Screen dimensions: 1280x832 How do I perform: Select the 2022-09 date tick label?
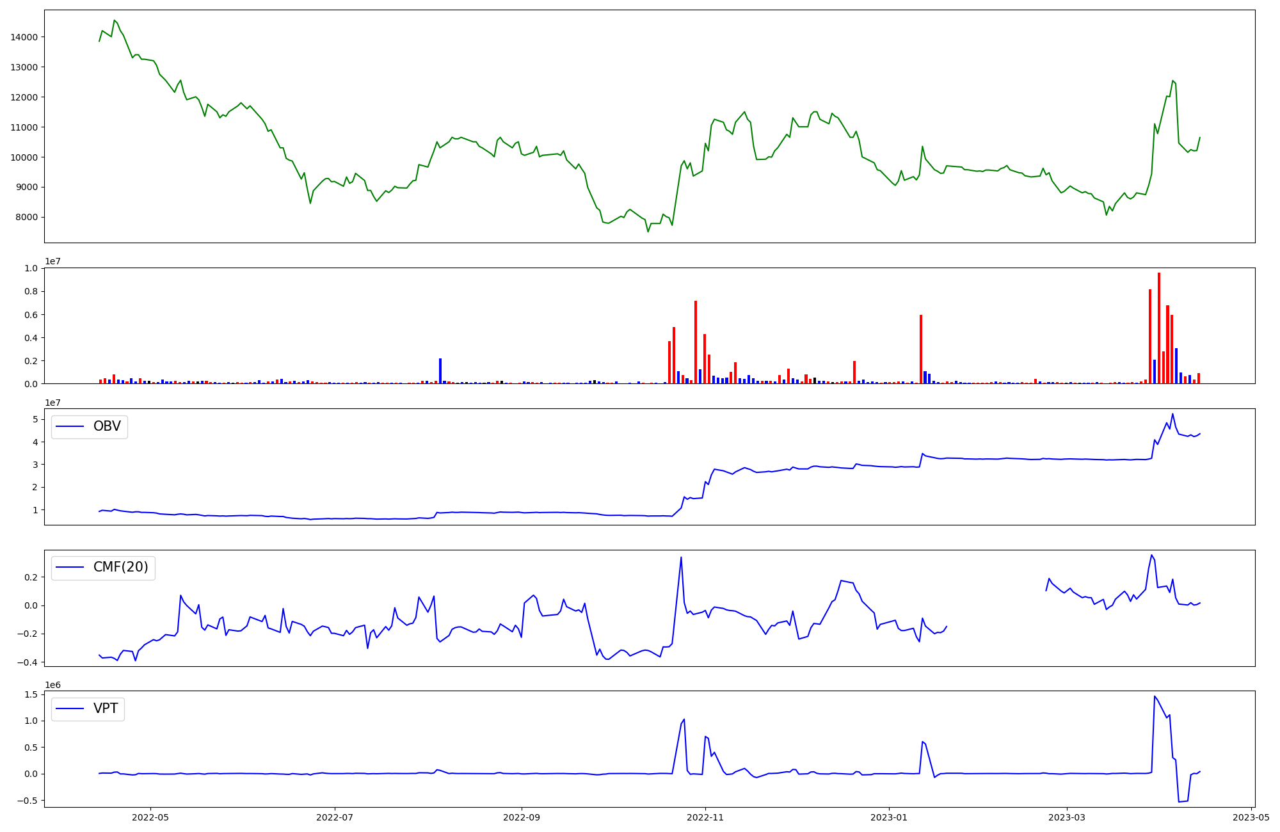(x=522, y=817)
